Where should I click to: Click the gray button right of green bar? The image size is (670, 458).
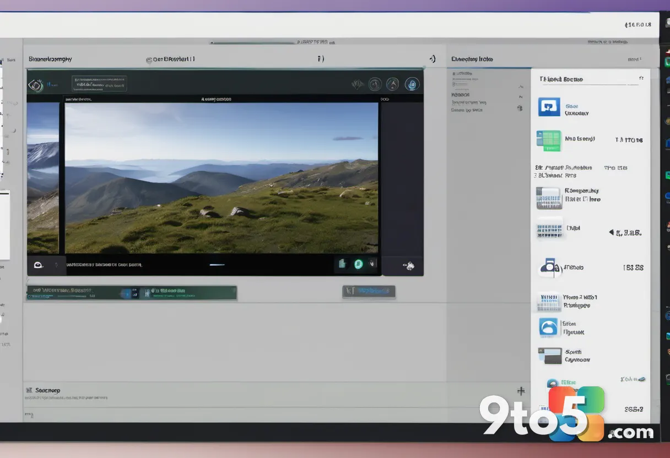click(x=369, y=291)
